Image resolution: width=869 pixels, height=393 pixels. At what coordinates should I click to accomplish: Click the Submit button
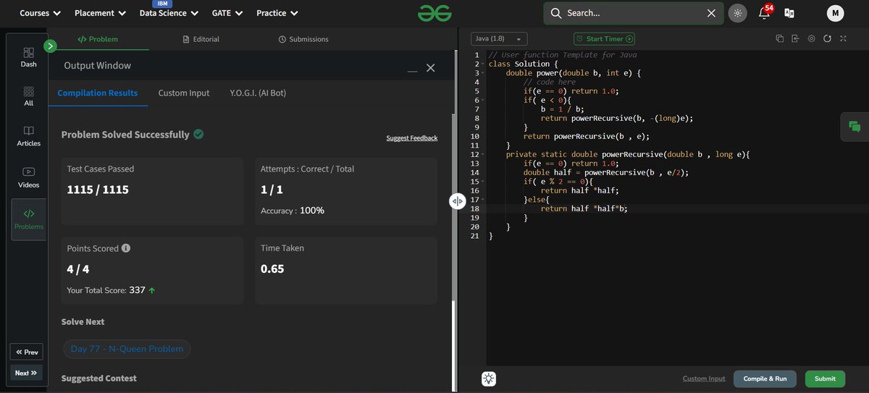coord(825,379)
